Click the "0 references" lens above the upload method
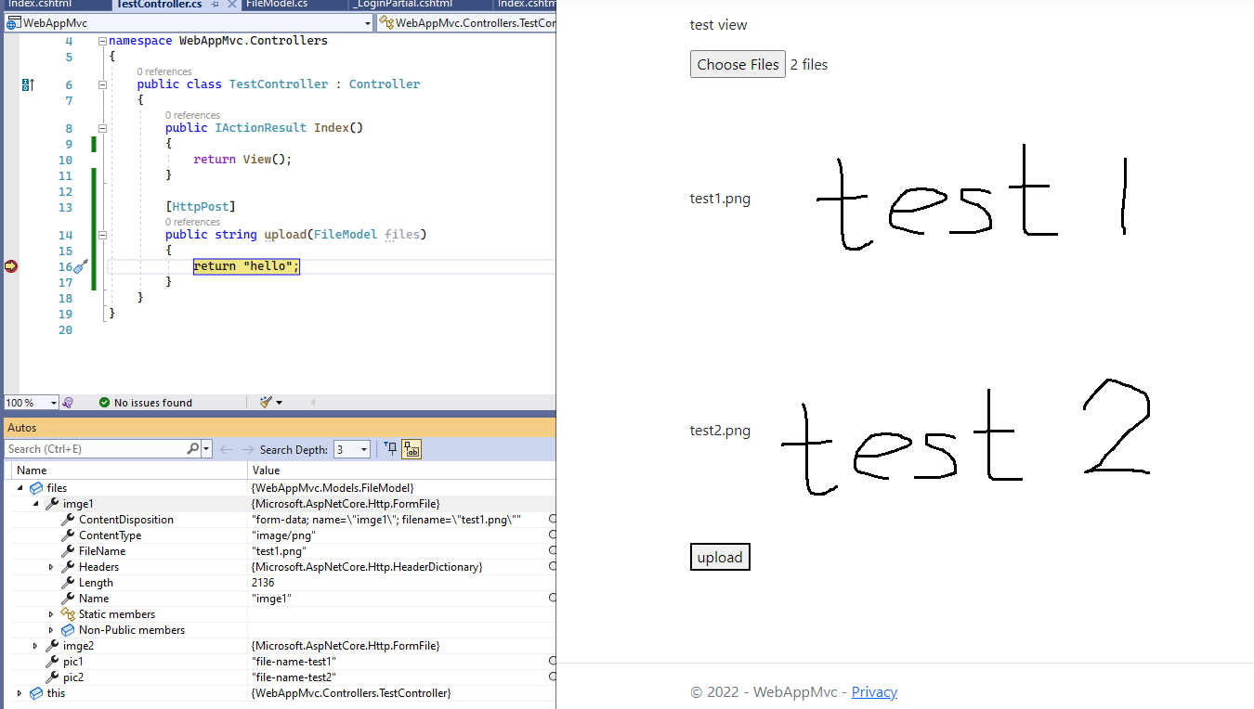This screenshot has width=1254, height=709. [192, 222]
